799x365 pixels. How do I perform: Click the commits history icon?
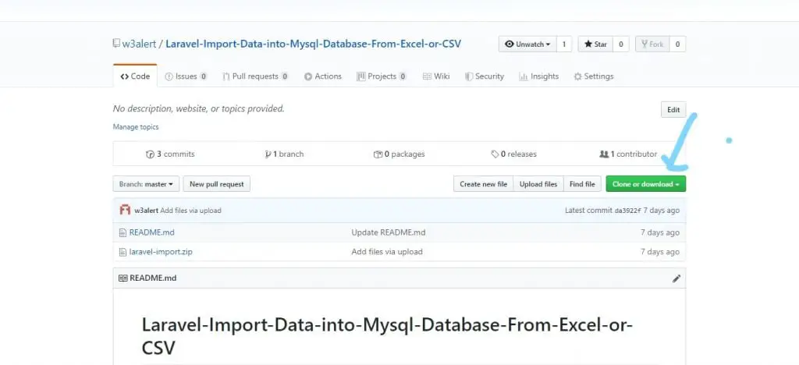[x=150, y=154]
